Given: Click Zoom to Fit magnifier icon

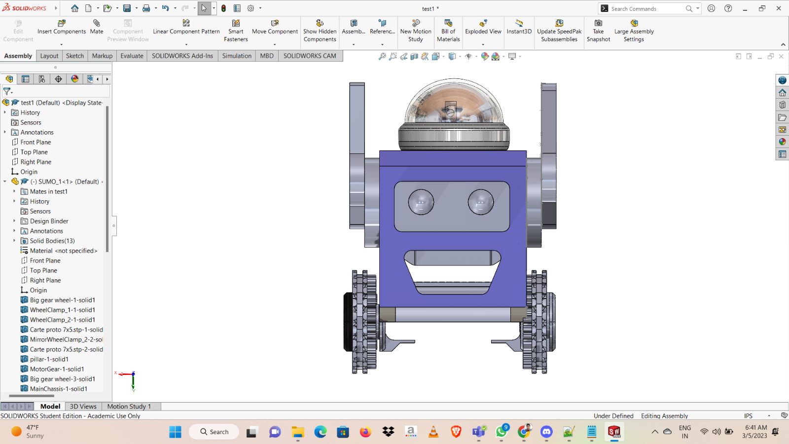Looking at the screenshot, I should click(x=382, y=57).
